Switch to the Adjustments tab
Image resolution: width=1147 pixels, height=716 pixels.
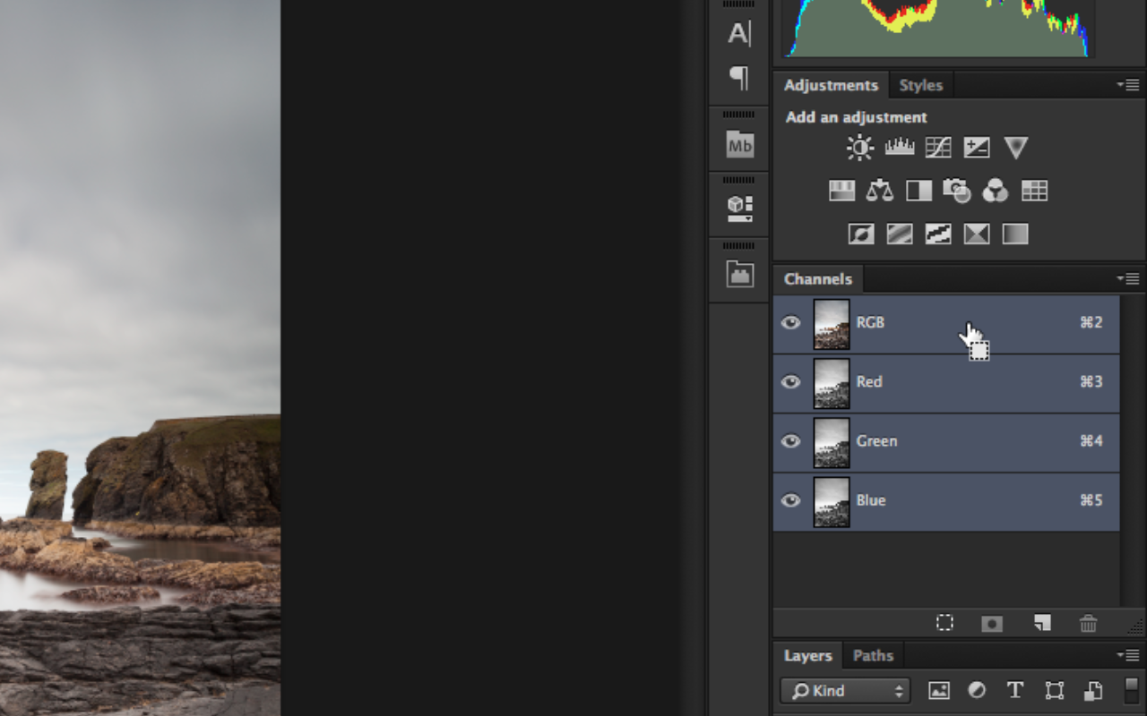831,85
